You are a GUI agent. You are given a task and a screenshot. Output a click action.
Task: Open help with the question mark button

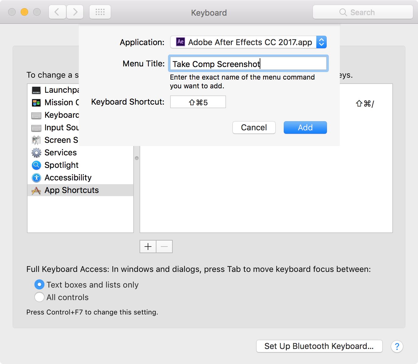pos(397,346)
